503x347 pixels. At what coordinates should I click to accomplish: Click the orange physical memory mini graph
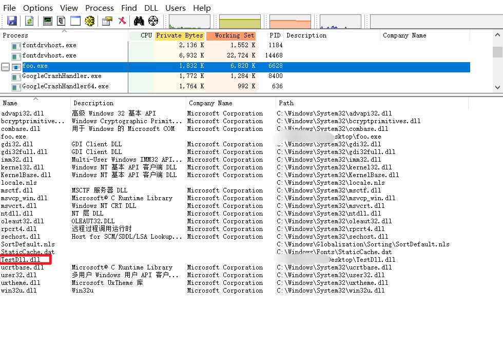(x=291, y=22)
